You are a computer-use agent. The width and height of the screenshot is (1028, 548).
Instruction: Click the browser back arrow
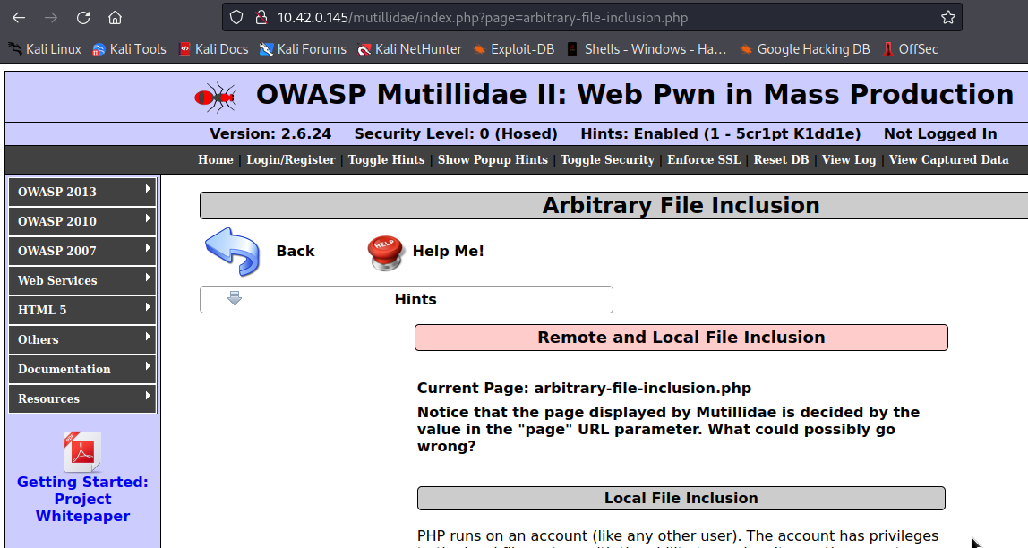(x=19, y=18)
